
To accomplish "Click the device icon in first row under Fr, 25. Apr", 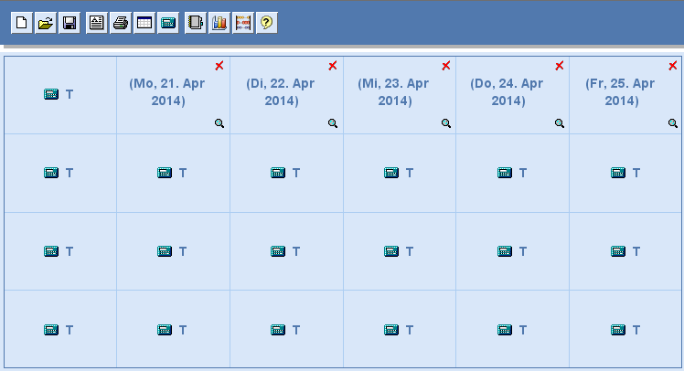I will click(618, 173).
